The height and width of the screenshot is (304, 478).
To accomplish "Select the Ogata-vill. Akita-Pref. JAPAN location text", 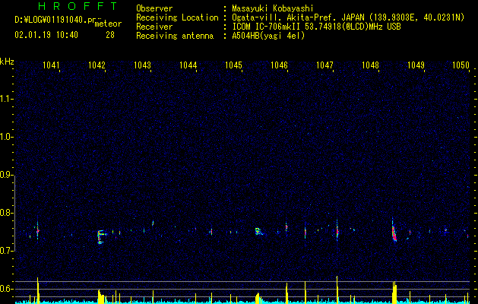I will point(348,17).
